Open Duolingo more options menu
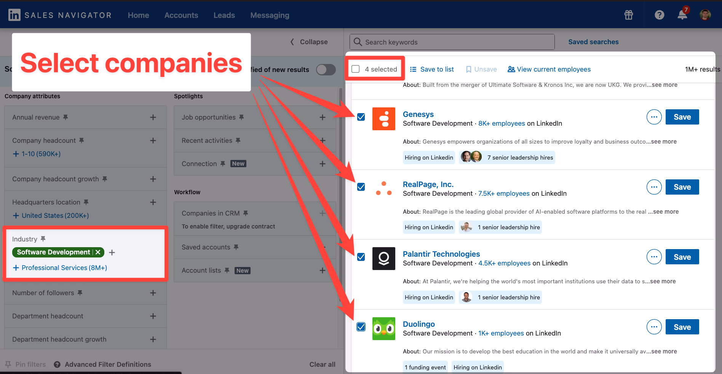The width and height of the screenshot is (722, 374). pyautogui.click(x=654, y=327)
